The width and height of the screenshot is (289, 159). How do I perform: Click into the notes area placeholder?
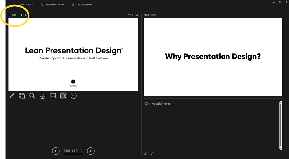[x=158, y=104]
